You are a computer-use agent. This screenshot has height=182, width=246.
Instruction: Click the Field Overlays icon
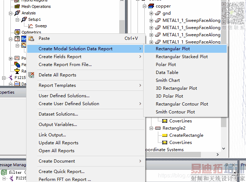(17, 65)
